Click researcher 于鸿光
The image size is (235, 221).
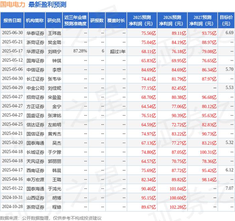pos(54,189)
